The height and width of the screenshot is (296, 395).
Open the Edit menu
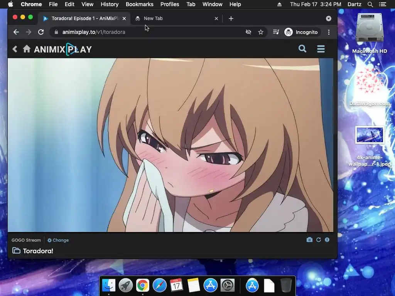coord(69,4)
